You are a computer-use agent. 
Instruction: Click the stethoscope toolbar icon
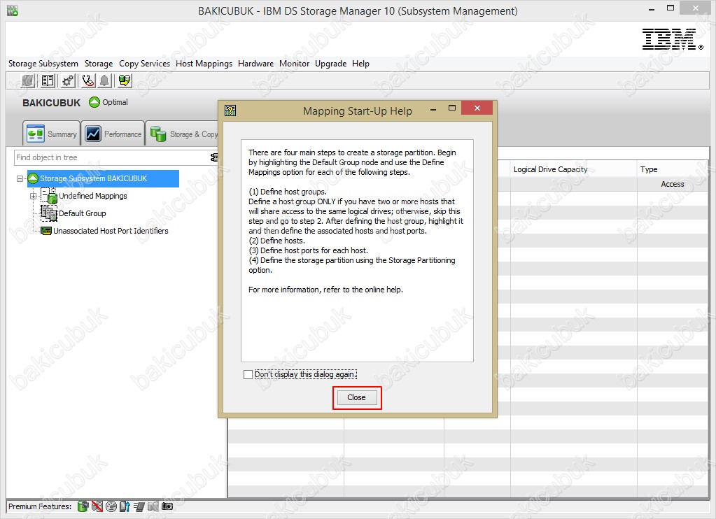click(87, 81)
